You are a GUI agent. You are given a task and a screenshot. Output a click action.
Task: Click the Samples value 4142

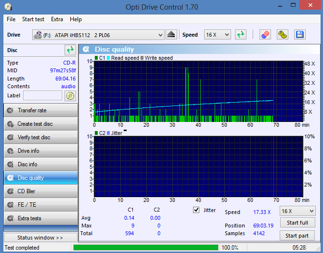258,233
